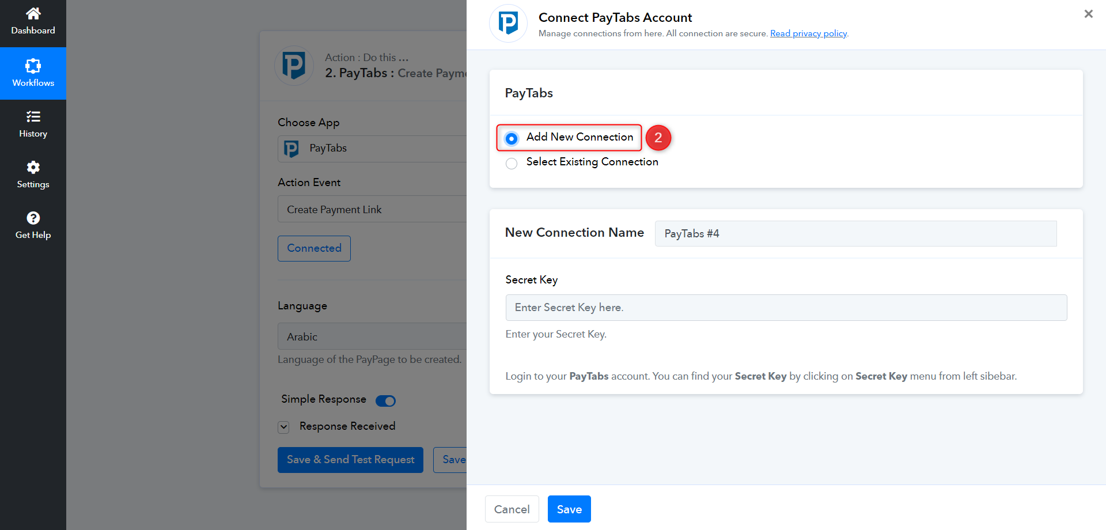Click the 'Connect PayTabs Account' title text
1106x530 pixels.
pyautogui.click(x=615, y=17)
